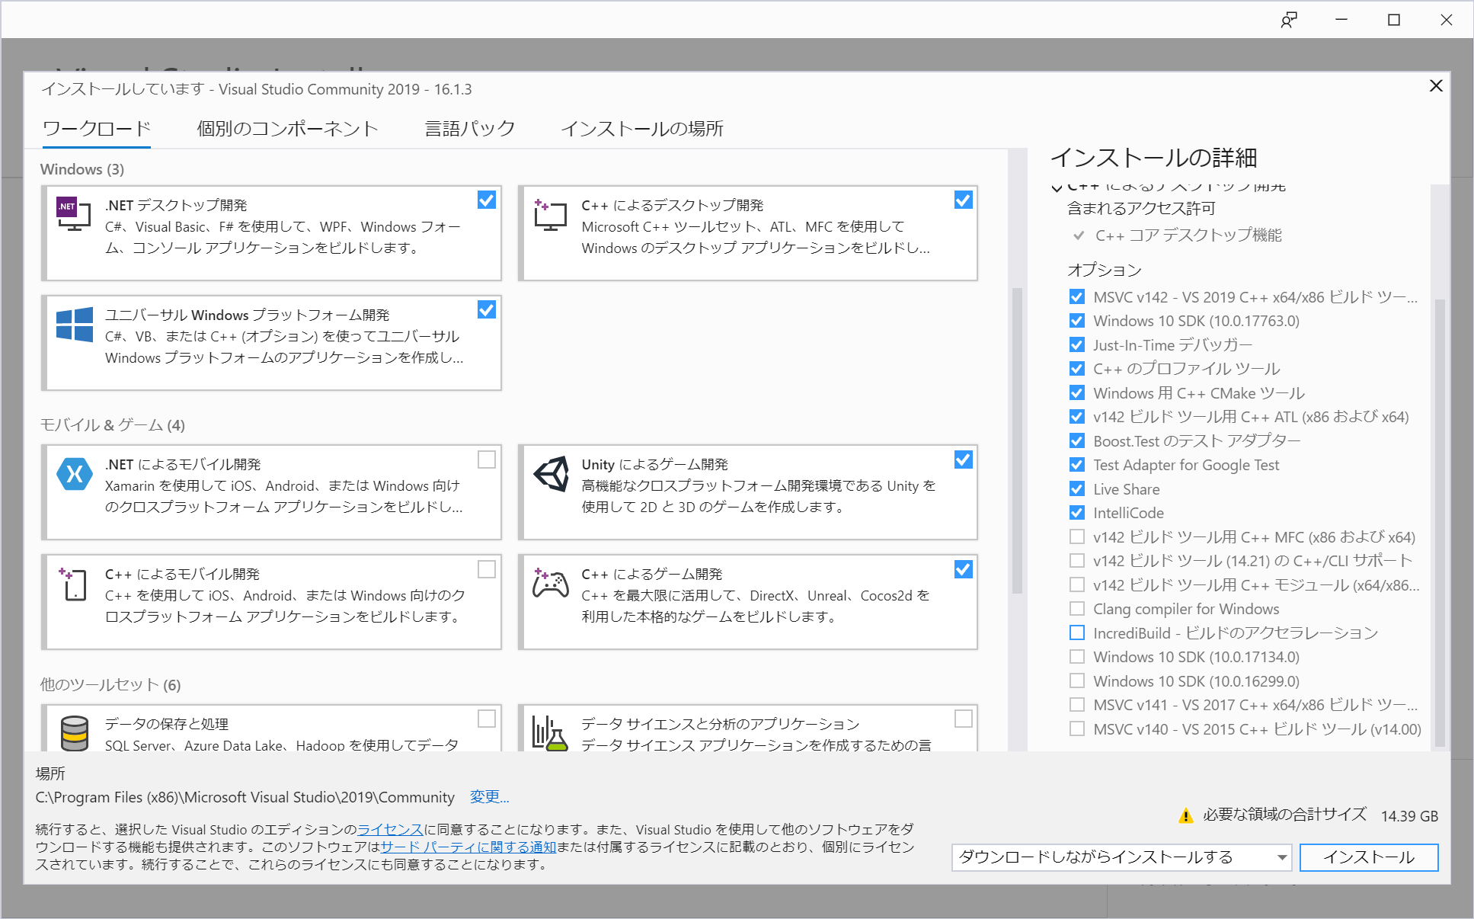Screen dimensions: 1474x919
Task: Uncheck the Live Share option
Action: pos(1077,489)
